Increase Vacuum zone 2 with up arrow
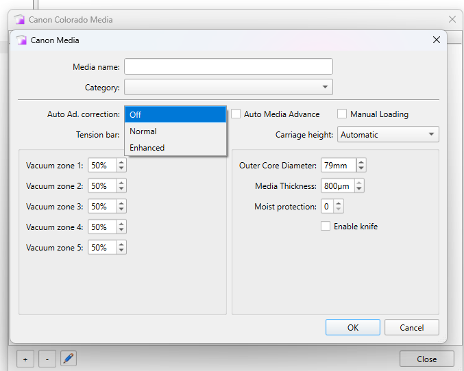464x371 pixels. [121, 183]
